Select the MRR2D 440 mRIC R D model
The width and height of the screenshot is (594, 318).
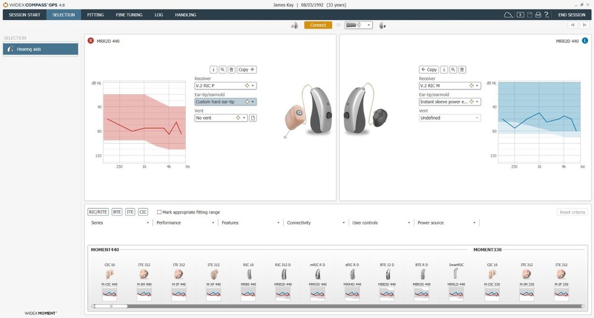pyautogui.click(x=317, y=282)
